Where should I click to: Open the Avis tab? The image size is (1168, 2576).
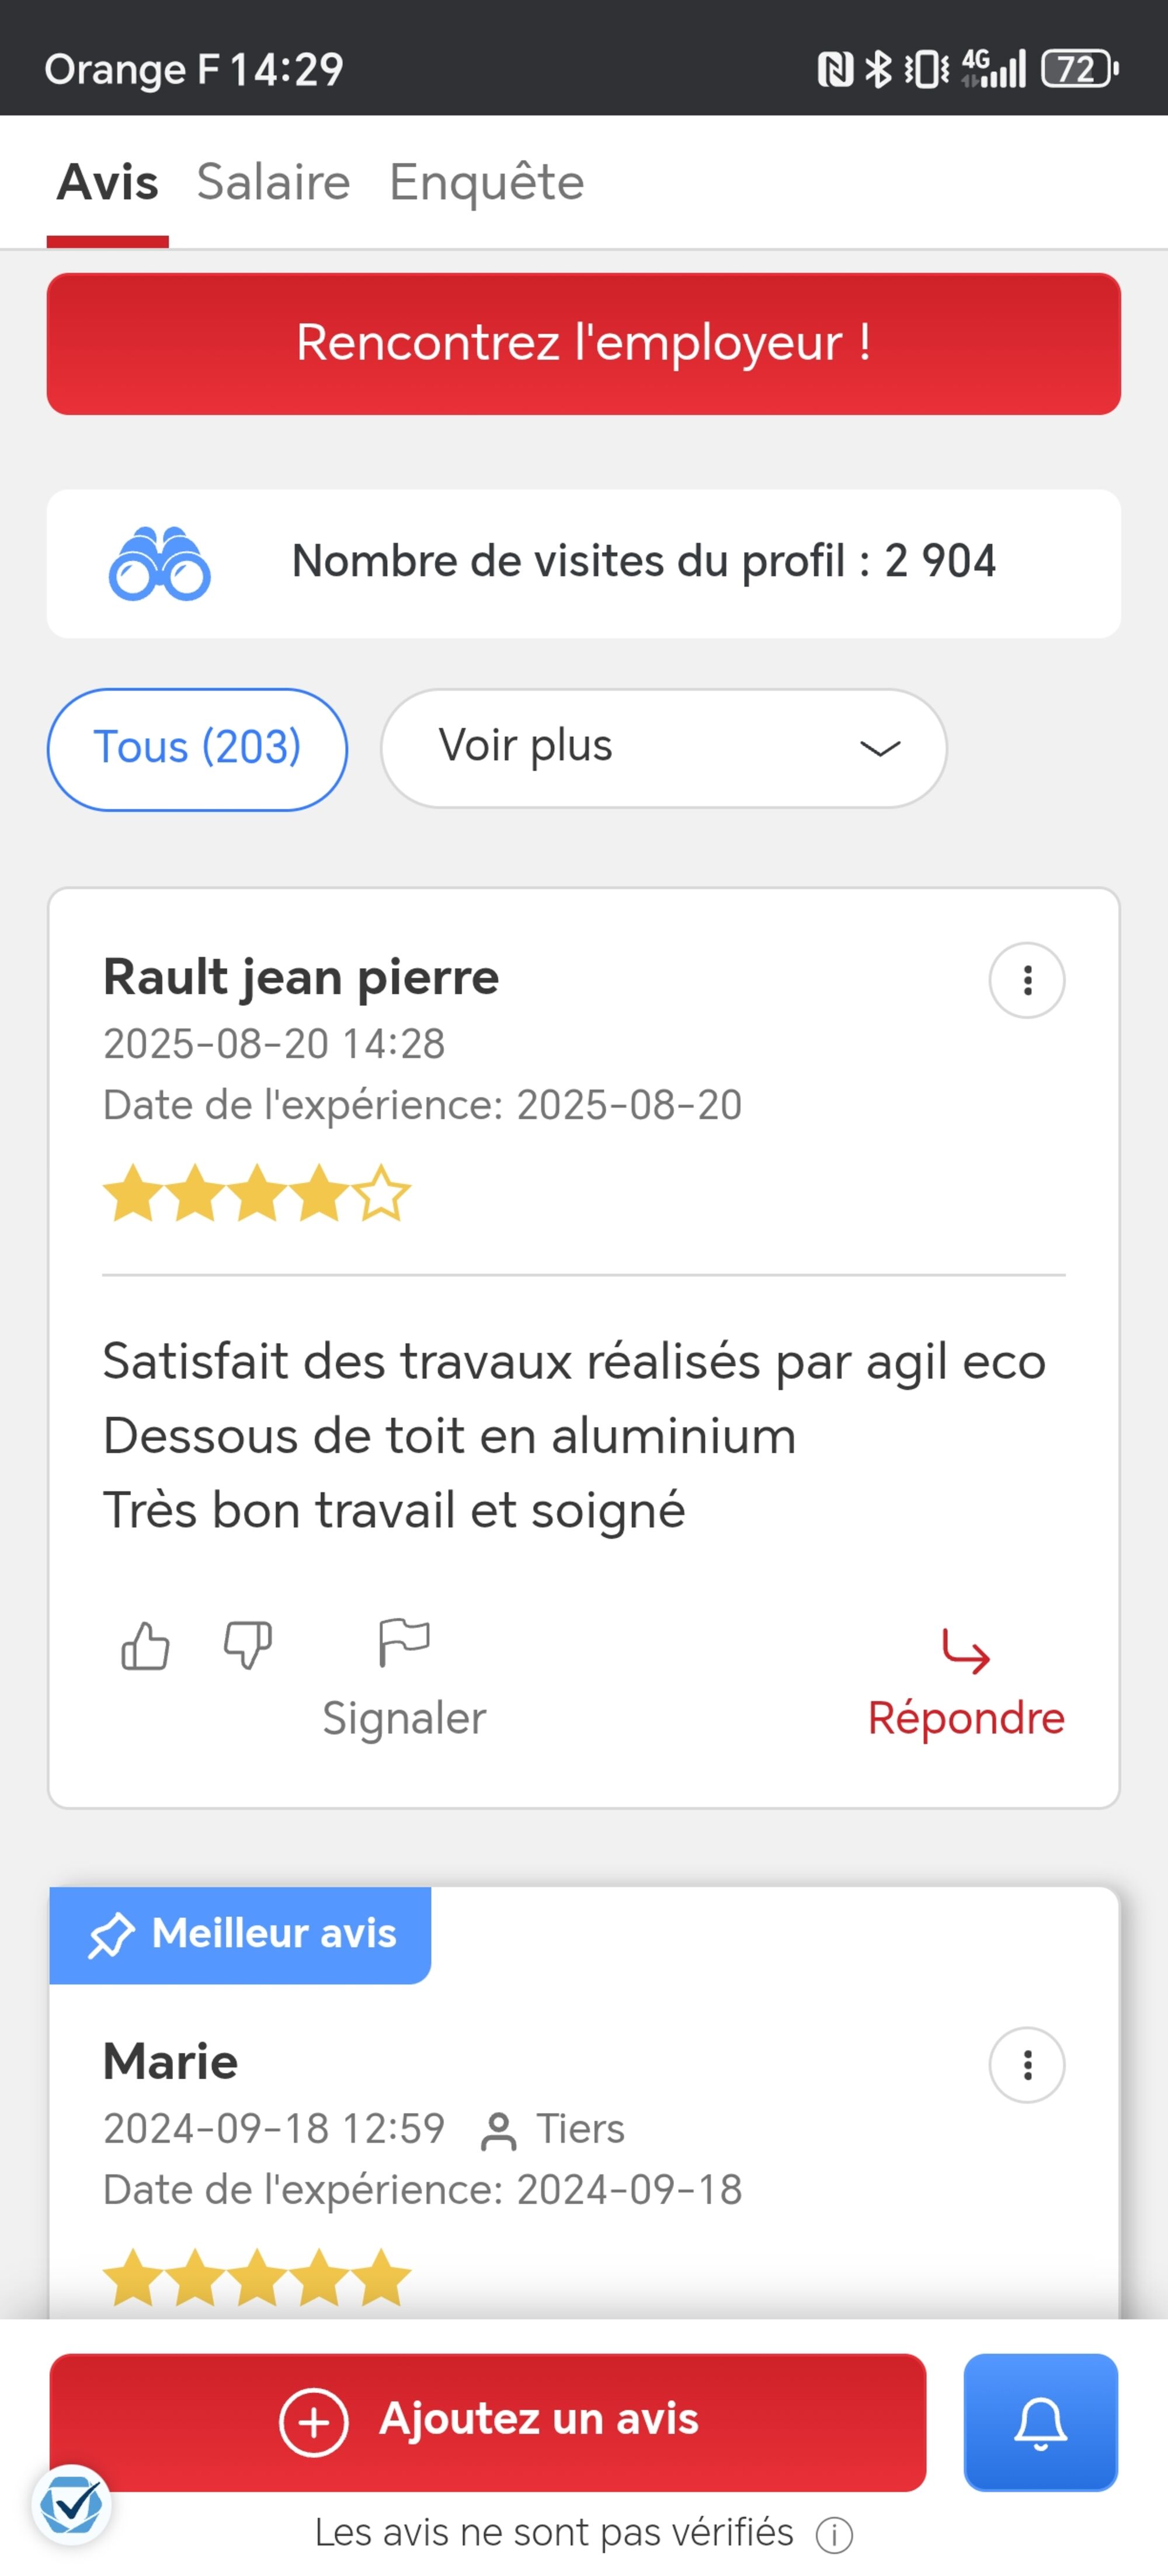(107, 182)
